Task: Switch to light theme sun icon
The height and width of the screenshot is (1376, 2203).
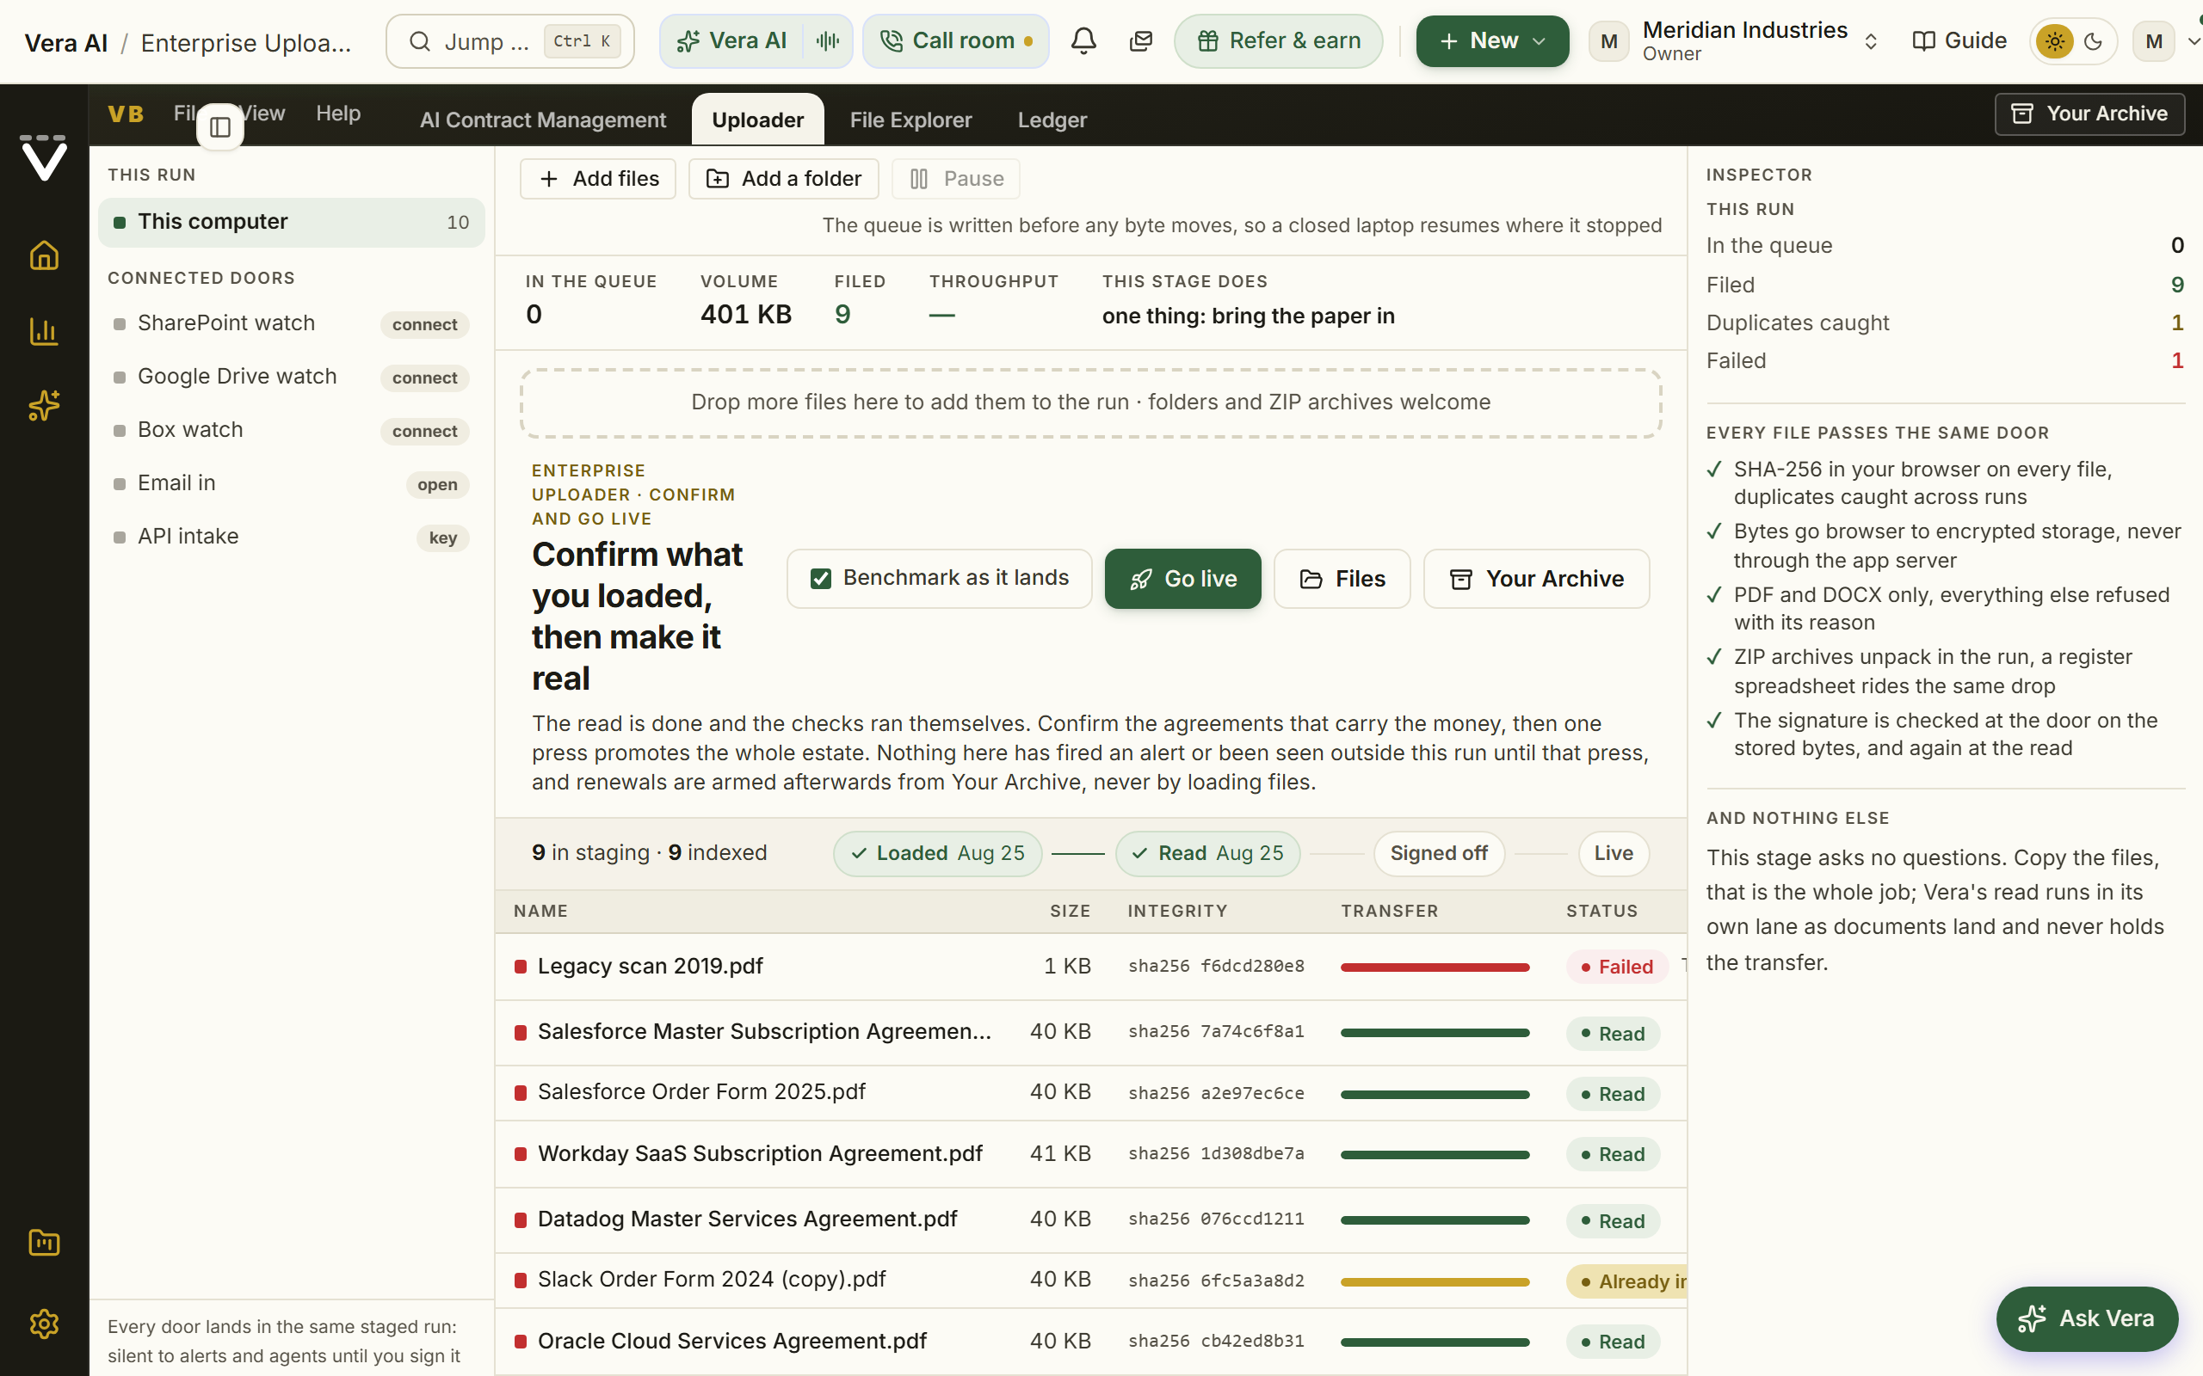Action: coord(2055,42)
